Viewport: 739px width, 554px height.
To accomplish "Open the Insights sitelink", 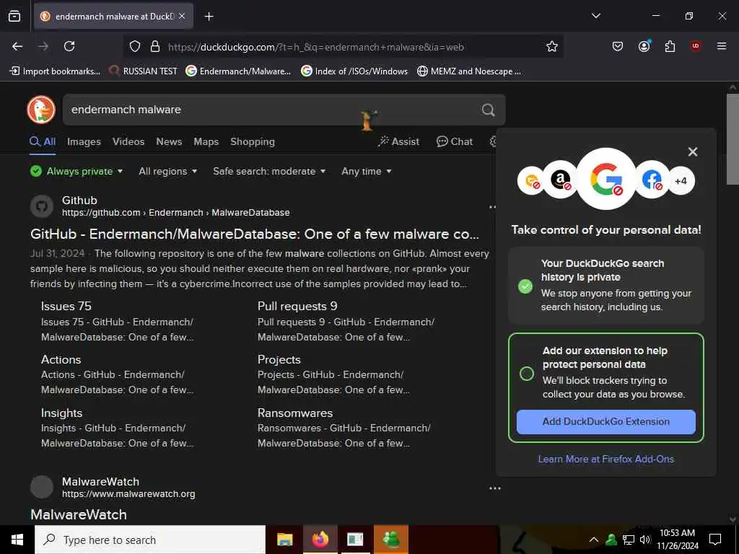I will pos(61,413).
